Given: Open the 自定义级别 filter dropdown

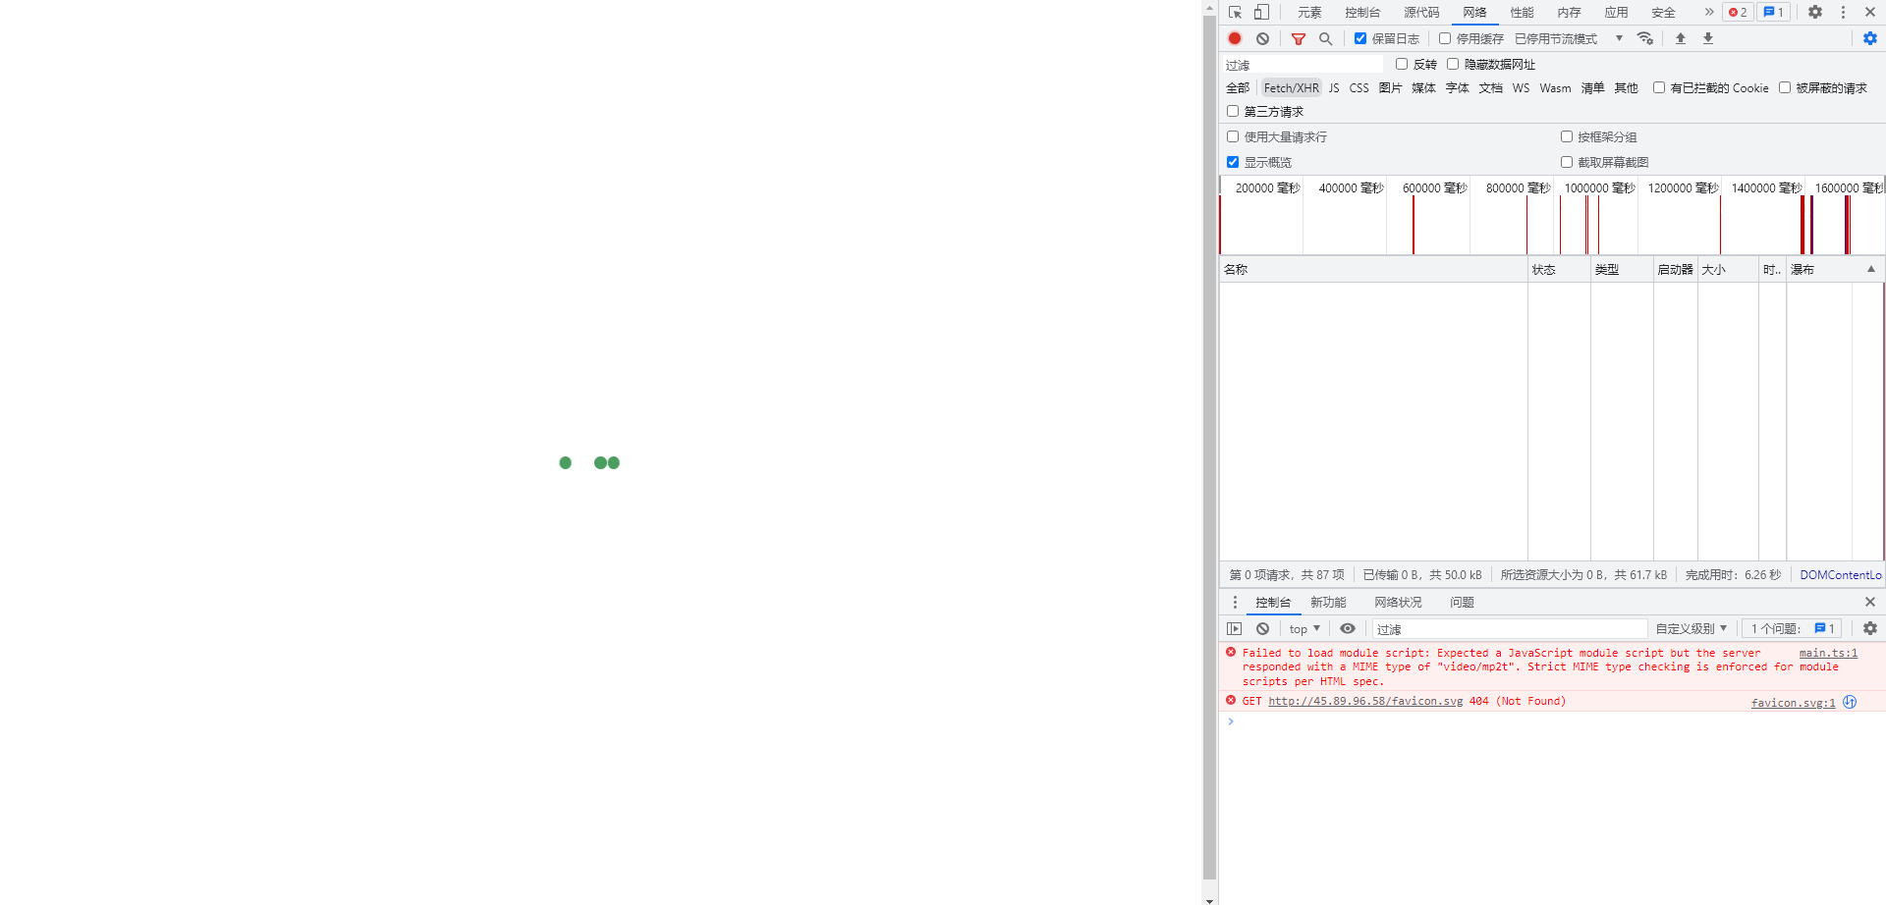Looking at the screenshot, I should tap(1691, 628).
